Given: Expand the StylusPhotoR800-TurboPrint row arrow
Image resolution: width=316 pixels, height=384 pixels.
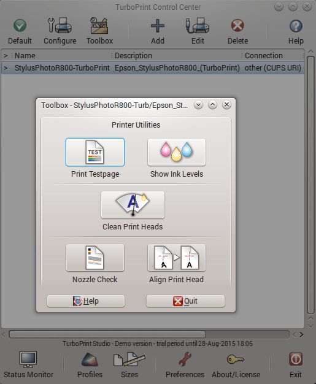Looking at the screenshot, I should [x=6, y=68].
